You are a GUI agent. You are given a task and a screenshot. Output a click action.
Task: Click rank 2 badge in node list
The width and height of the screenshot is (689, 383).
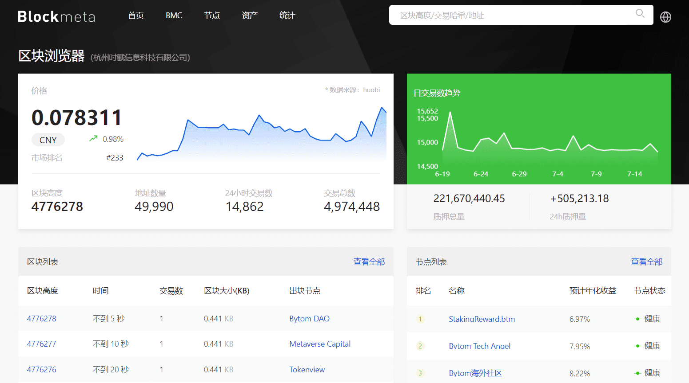[420, 346]
